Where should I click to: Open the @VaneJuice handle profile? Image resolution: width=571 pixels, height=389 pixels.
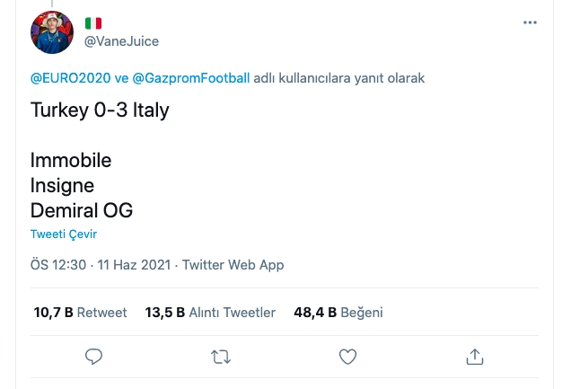121,41
